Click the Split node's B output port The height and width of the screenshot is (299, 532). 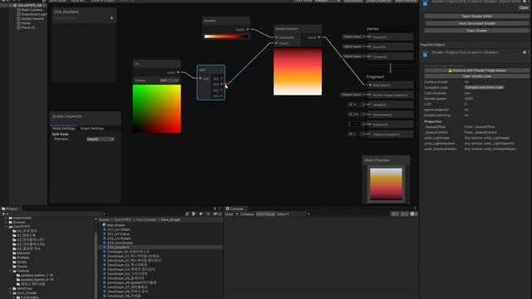click(x=222, y=91)
